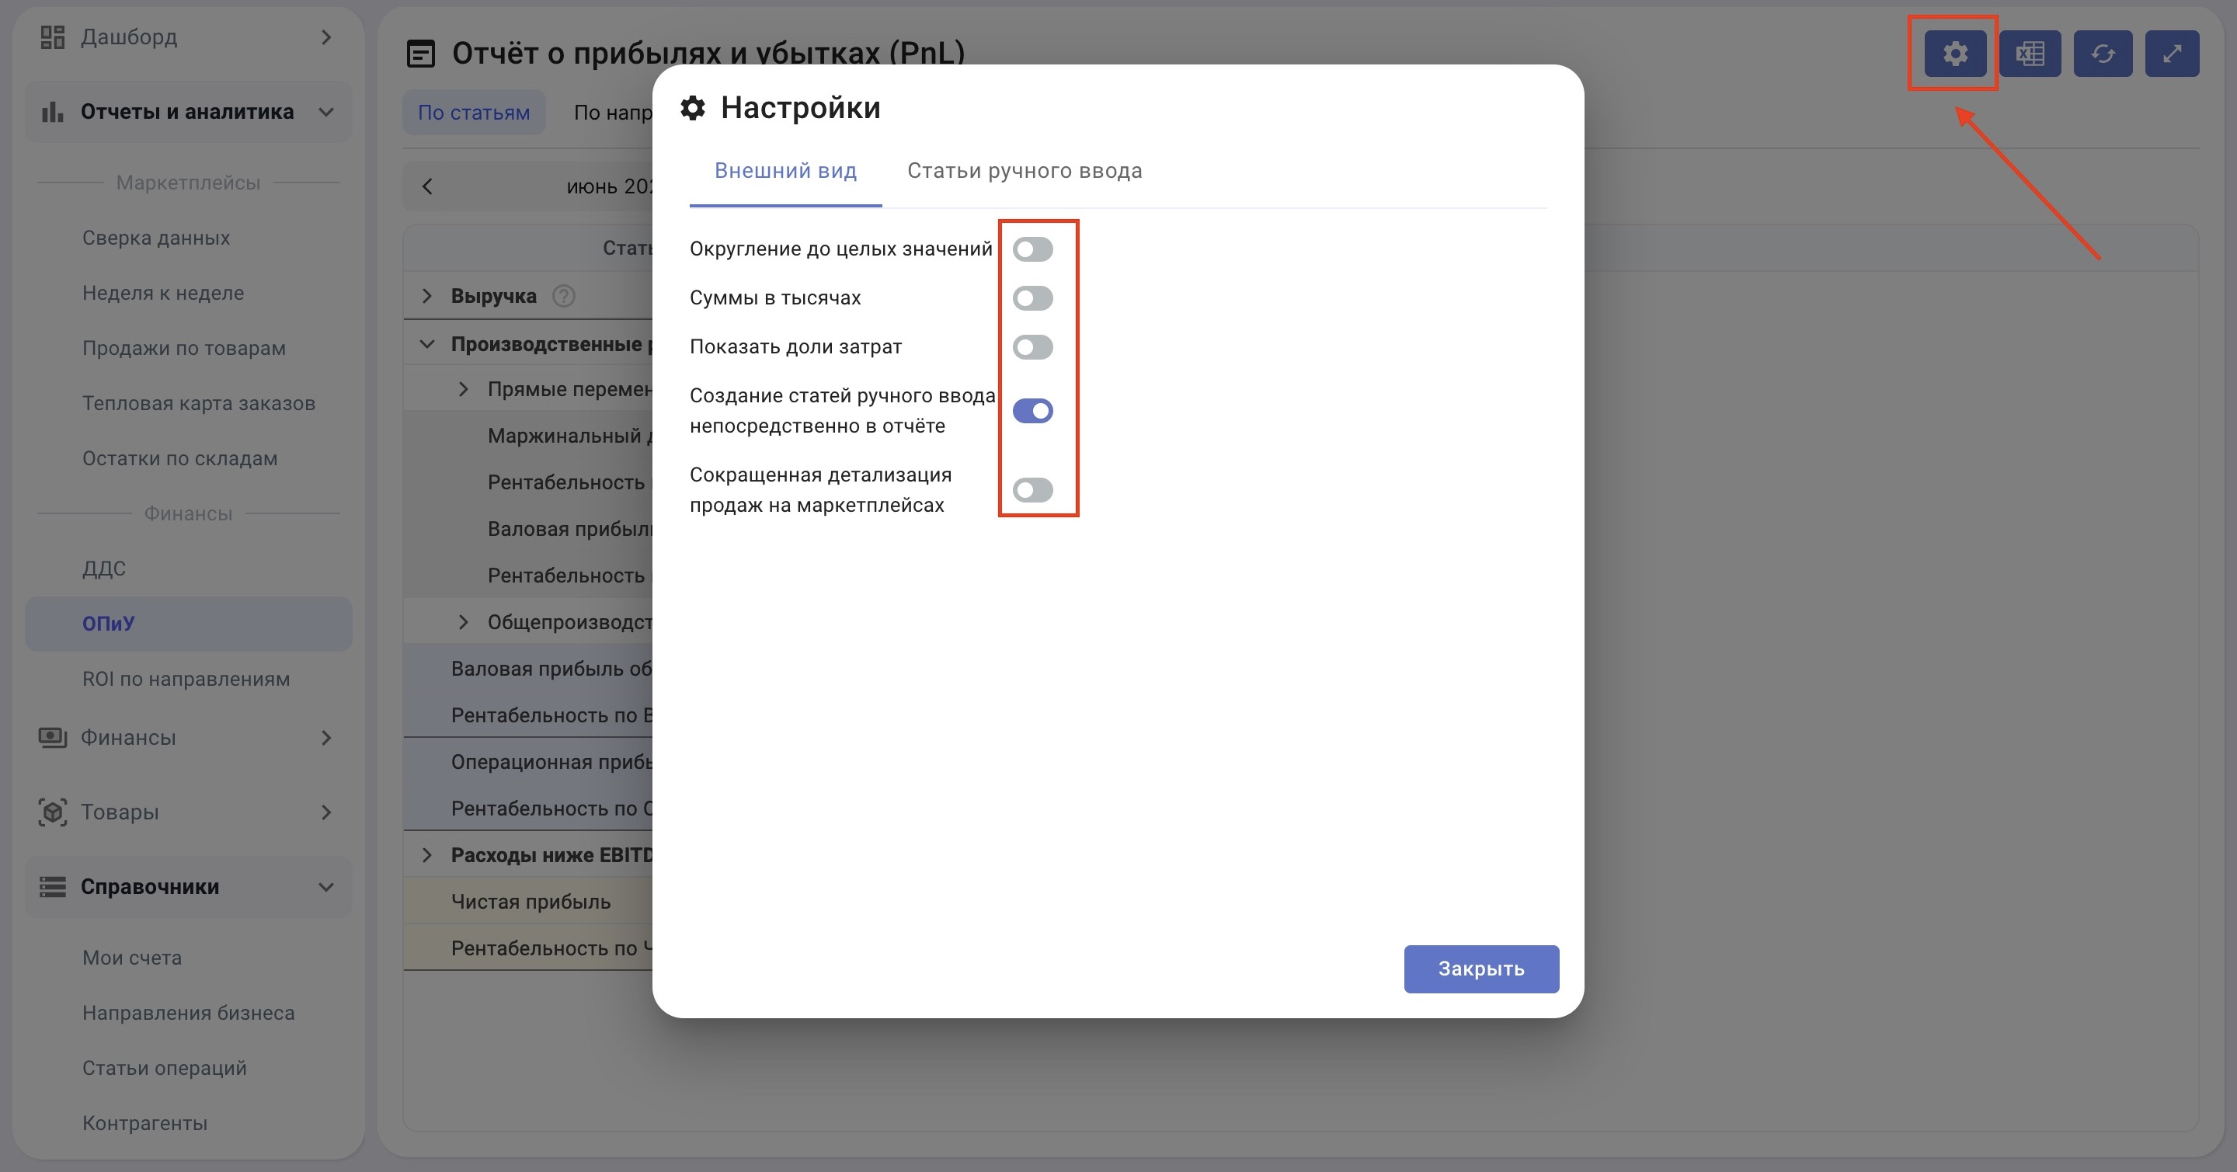Click the Товары box icon in the sidebar
2237x1172 pixels.
click(x=53, y=812)
